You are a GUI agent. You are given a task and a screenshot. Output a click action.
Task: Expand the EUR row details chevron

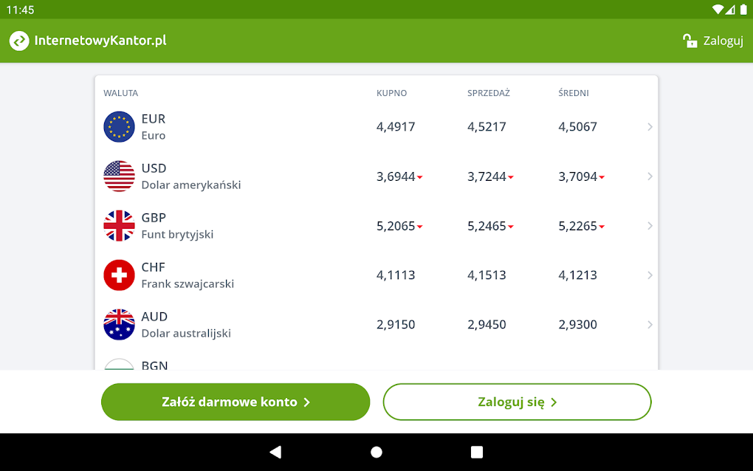pyautogui.click(x=650, y=126)
